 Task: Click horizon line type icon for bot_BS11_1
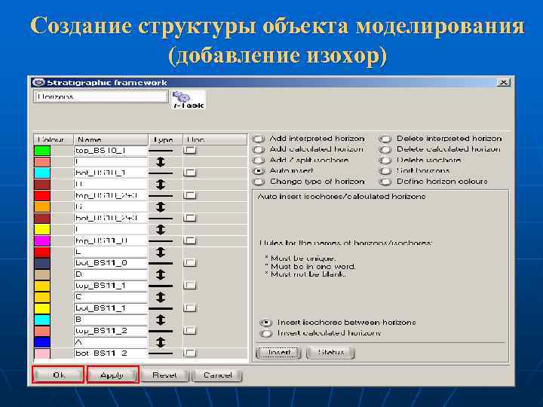point(161,308)
